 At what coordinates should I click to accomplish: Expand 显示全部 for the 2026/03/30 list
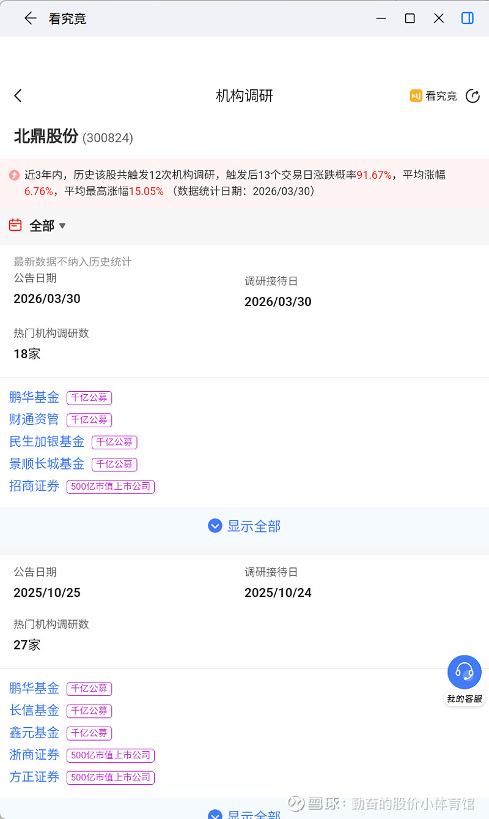(x=244, y=526)
